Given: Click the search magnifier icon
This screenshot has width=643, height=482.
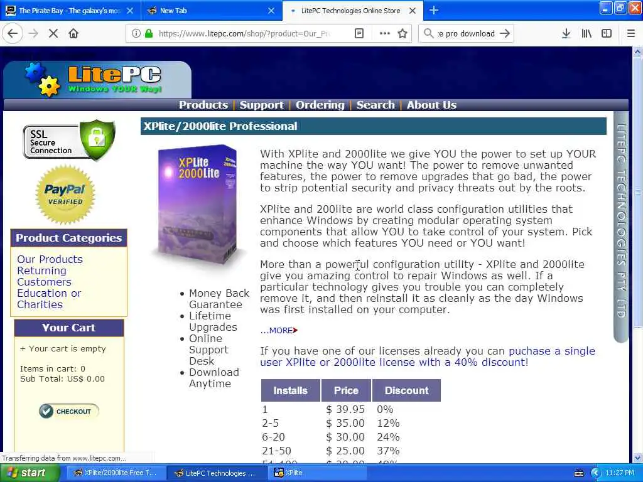Looking at the screenshot, I should pyautogui.click(x=428, y=34).
